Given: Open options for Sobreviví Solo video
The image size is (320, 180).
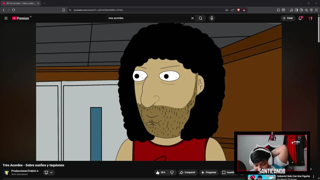Looking at the screenshot, I should 313,177.
